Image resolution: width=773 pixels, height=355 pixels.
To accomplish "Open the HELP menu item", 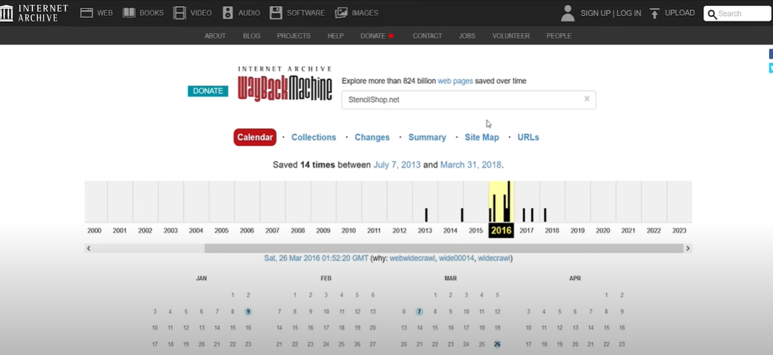I will (x=335, y=36).
